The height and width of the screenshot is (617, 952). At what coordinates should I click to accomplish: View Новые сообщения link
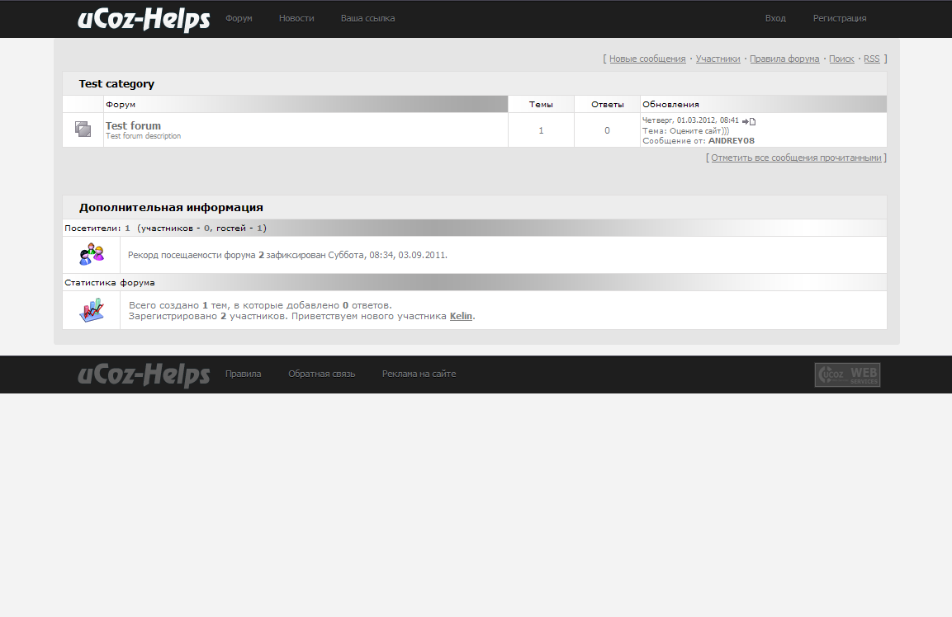pyautogui.click(x=647, y=59)
